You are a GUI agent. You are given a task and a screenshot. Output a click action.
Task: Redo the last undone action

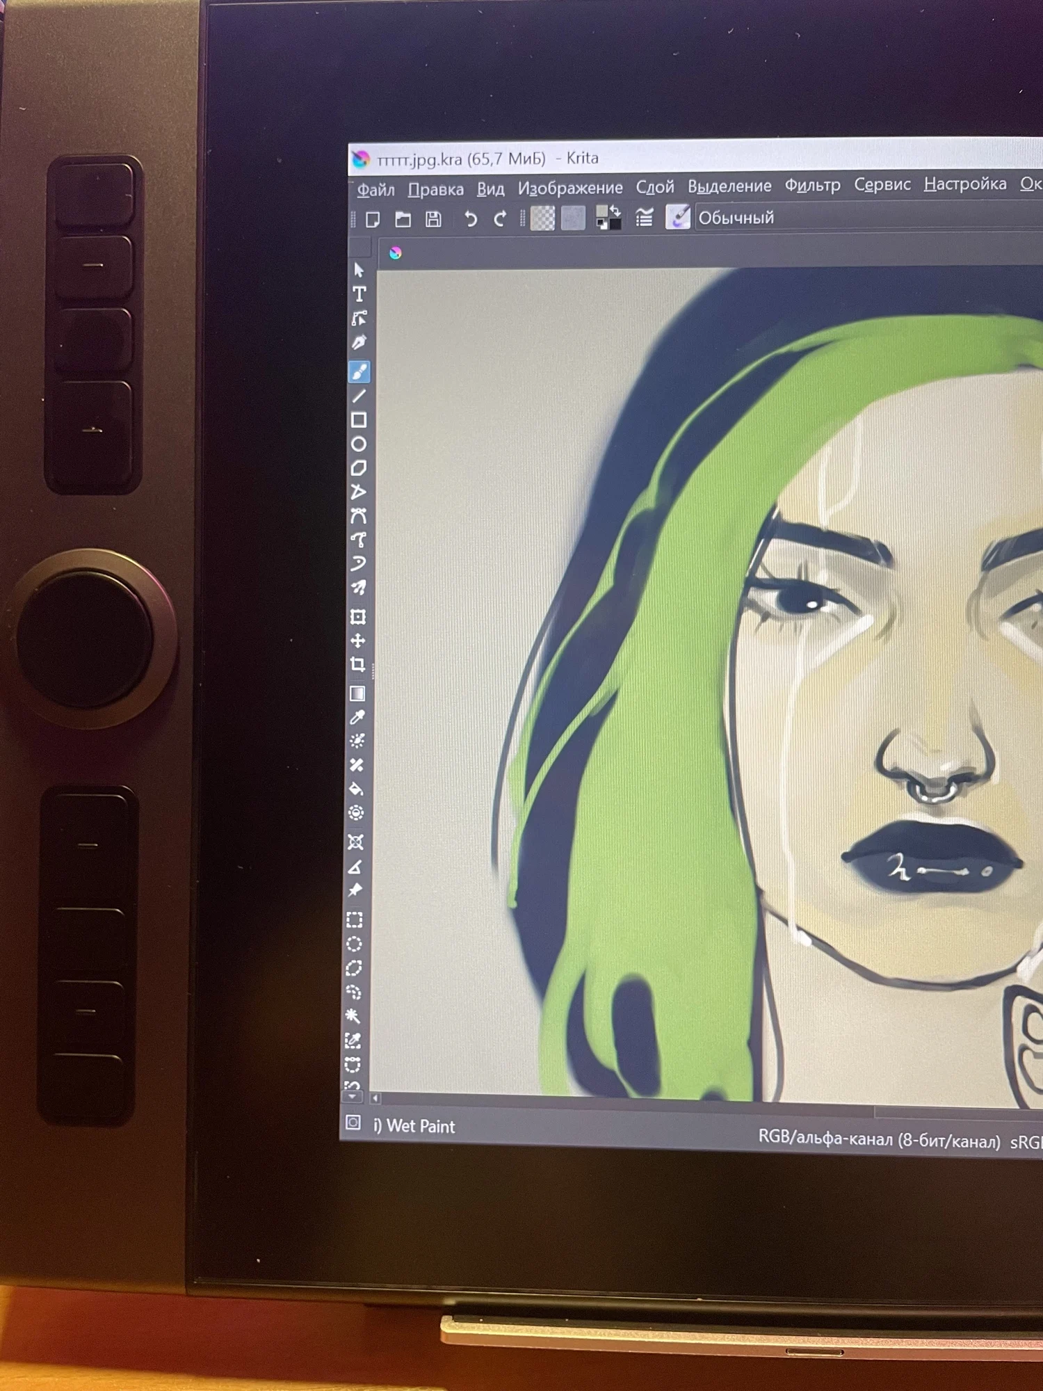pyautogui.click(x=500, y=220)
